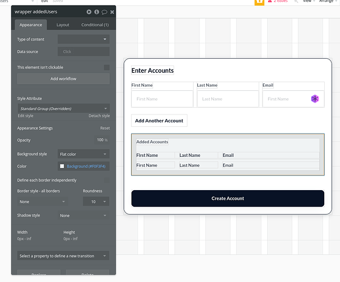Select the Create Account button on canvas
Viewport: 340px width, 282px height.
tap(228, 199)
